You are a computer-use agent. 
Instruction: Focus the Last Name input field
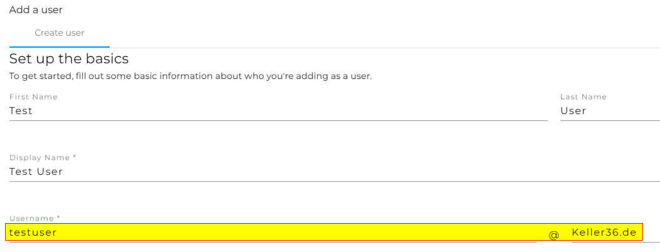pos(609,111)
